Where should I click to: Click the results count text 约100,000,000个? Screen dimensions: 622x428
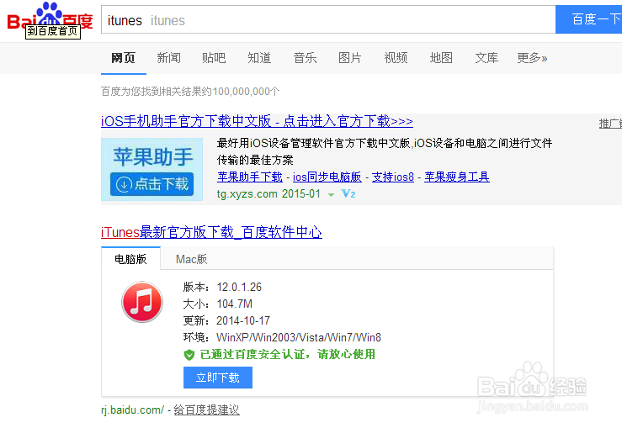[242, 92]
